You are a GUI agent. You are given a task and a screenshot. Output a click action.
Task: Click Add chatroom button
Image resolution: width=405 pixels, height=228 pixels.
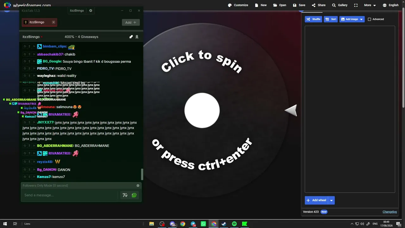[131, 22]
